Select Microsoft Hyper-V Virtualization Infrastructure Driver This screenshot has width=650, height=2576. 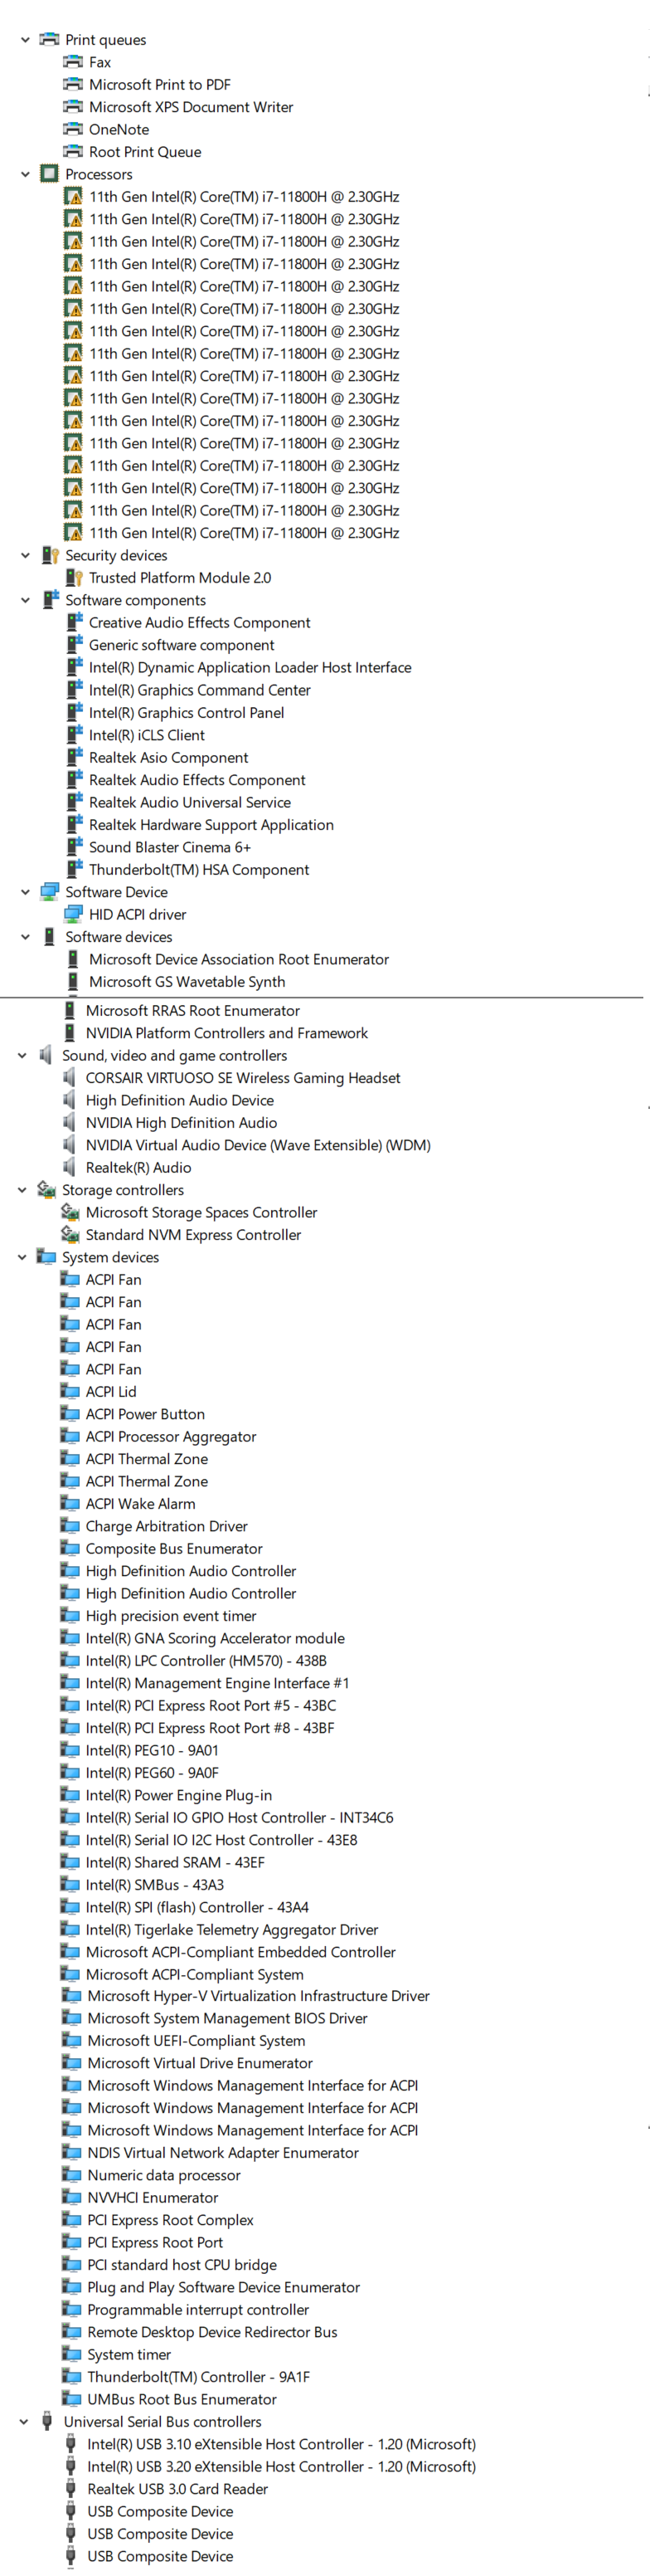[x=258, y=1995]
